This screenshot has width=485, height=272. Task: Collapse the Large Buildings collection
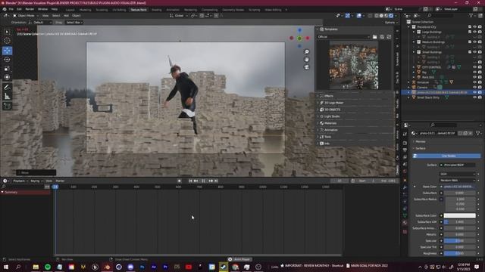(414, 32)
